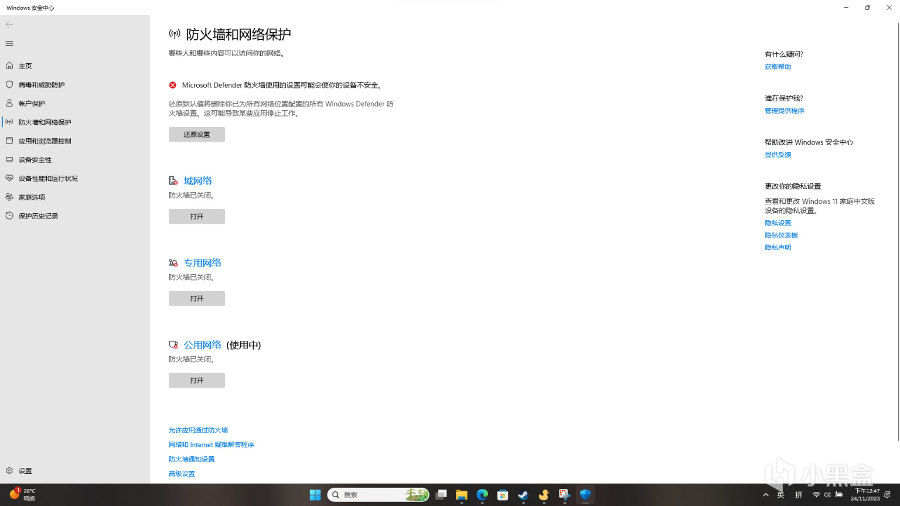
Task: Click the laptop icon for 设备安全性
Action: pos(9,159)
